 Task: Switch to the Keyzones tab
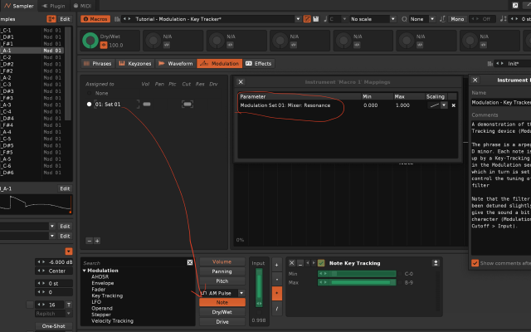(x=135, y=63)
